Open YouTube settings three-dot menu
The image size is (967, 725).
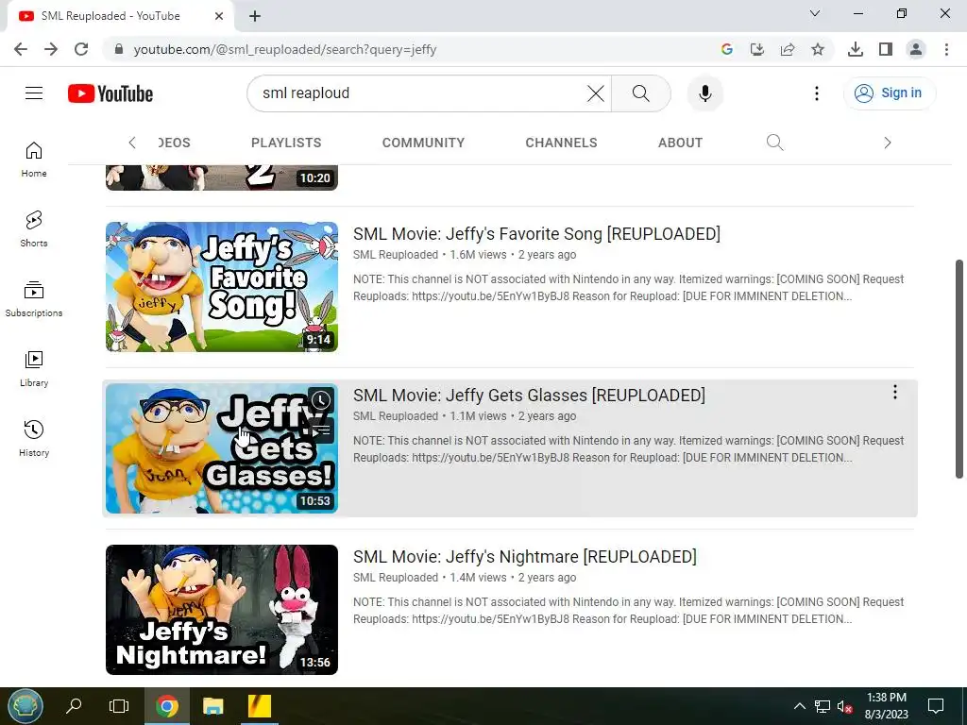(817, 93)
